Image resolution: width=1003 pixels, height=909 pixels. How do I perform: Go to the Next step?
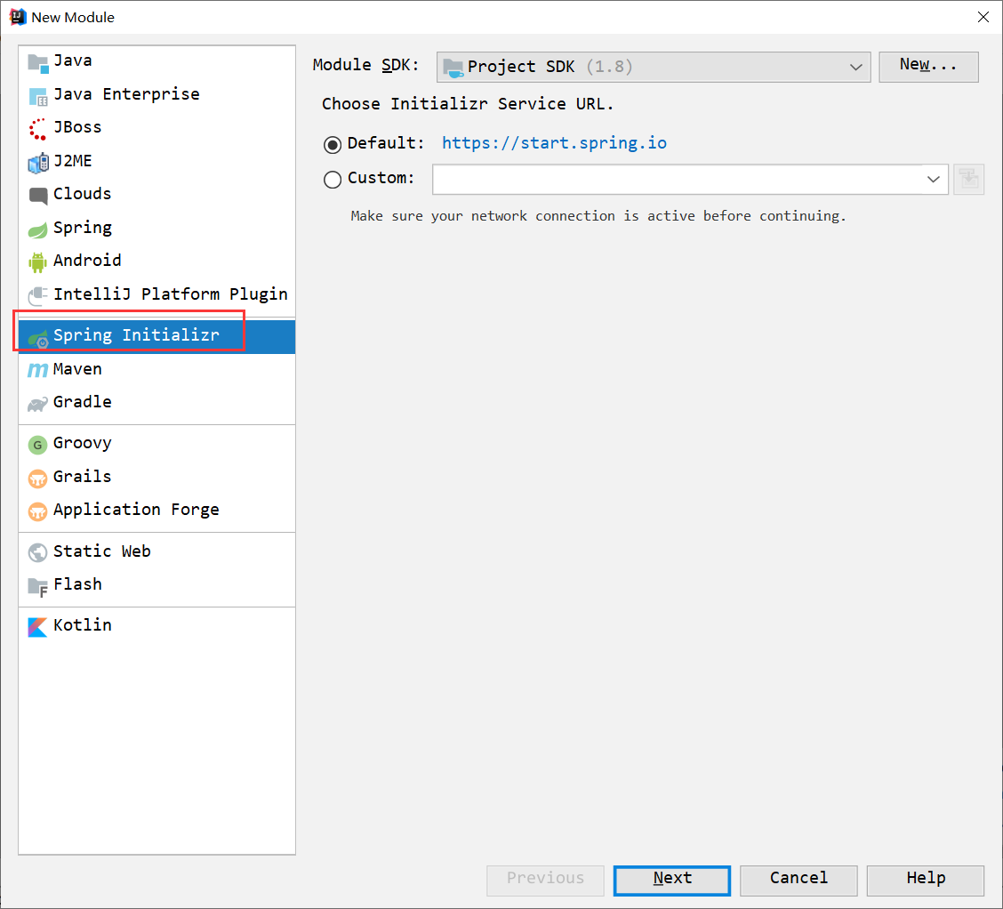pyautogui.click(x=671, y=881)
